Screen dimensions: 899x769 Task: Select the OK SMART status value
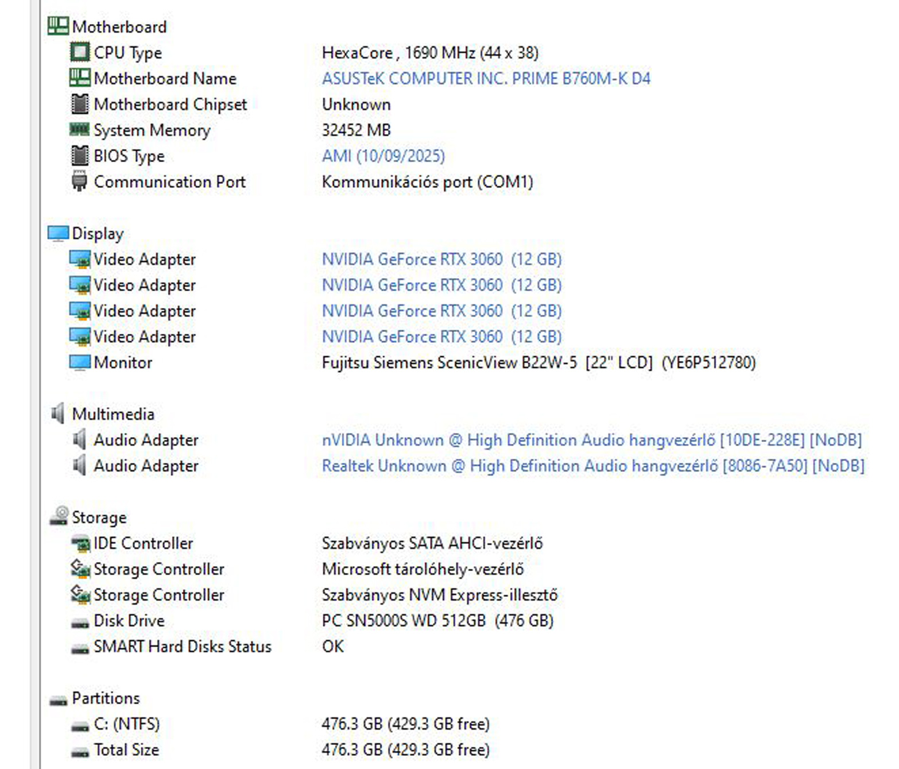click(333, 646)
